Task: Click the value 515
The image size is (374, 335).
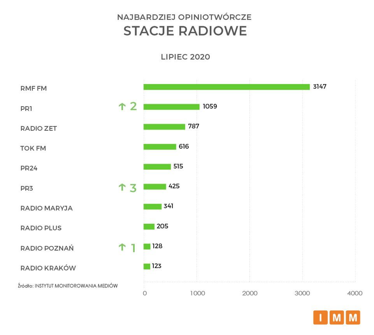Action: pyautogui.click(x=178, y=166)
